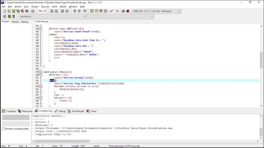Screen dimensions: 264x148
Task: Click the Close tab of bottom panel
Action: point(92,111)
